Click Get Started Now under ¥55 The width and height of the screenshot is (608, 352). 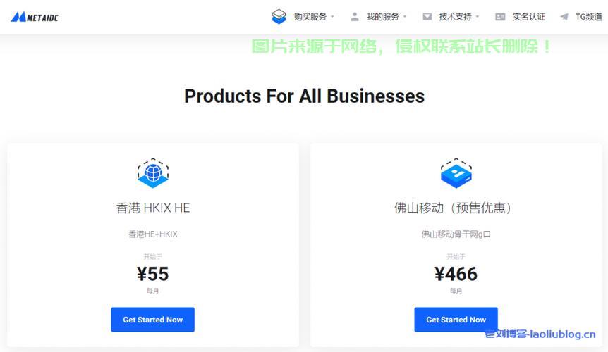pos(153,320)
